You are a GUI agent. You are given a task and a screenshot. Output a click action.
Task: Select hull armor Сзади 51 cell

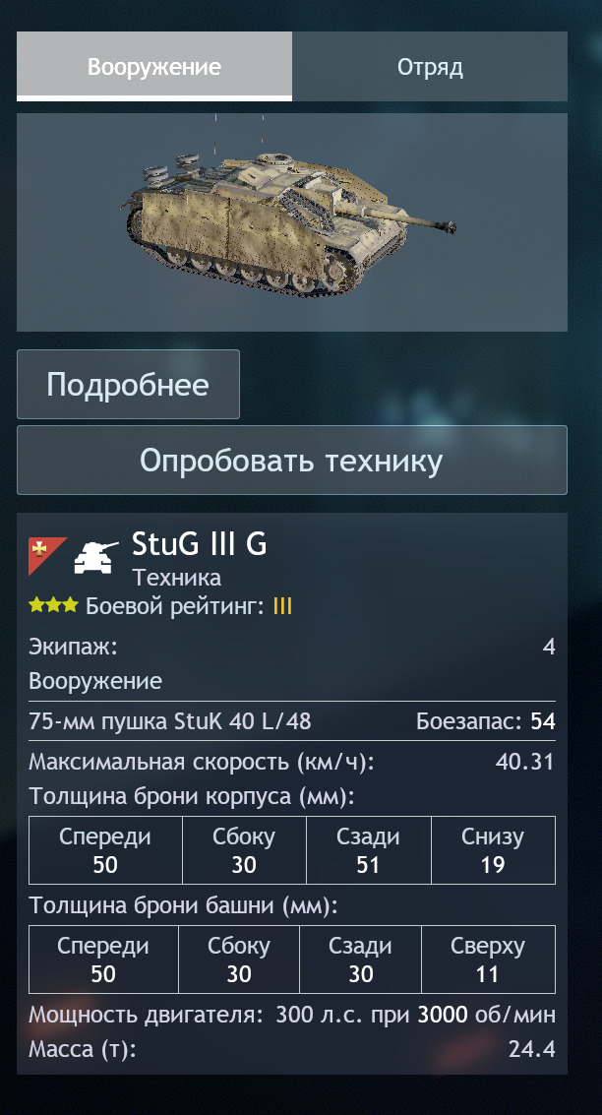point(368,849)
